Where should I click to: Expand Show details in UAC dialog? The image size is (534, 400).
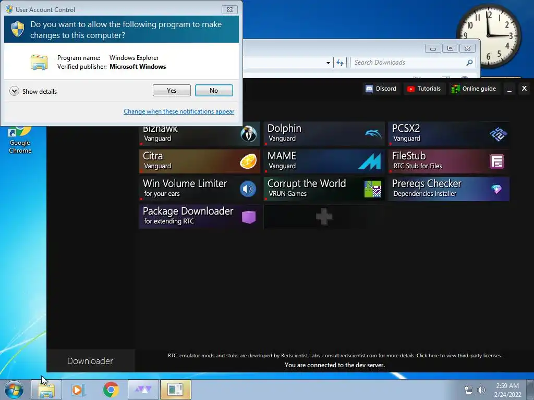point(33,91)
